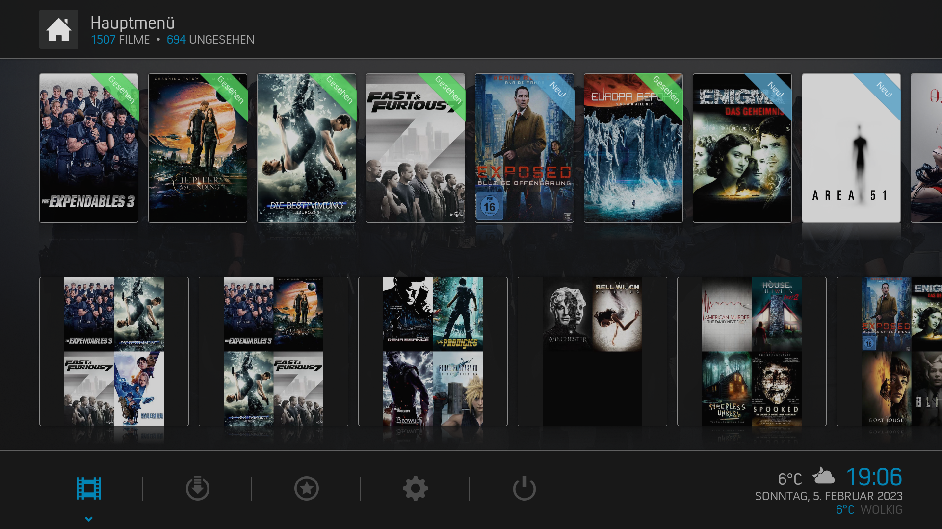Image resolution: width=942 pixels, height=529 pixels.
Task: Open the Area 51 poster
Action: (x=851, y=148)
